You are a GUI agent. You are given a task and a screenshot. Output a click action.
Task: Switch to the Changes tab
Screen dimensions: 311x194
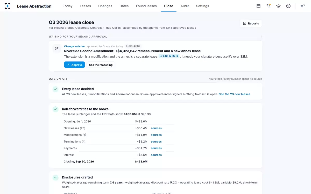pos(105,6)
